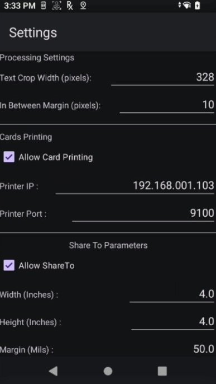Uncheck the Allow Card Printing checkbox
Screen dimensions: 216x384
[9, 157]
